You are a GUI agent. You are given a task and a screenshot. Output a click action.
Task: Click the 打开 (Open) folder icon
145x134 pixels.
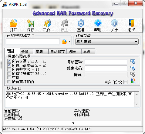pos(14,23)
